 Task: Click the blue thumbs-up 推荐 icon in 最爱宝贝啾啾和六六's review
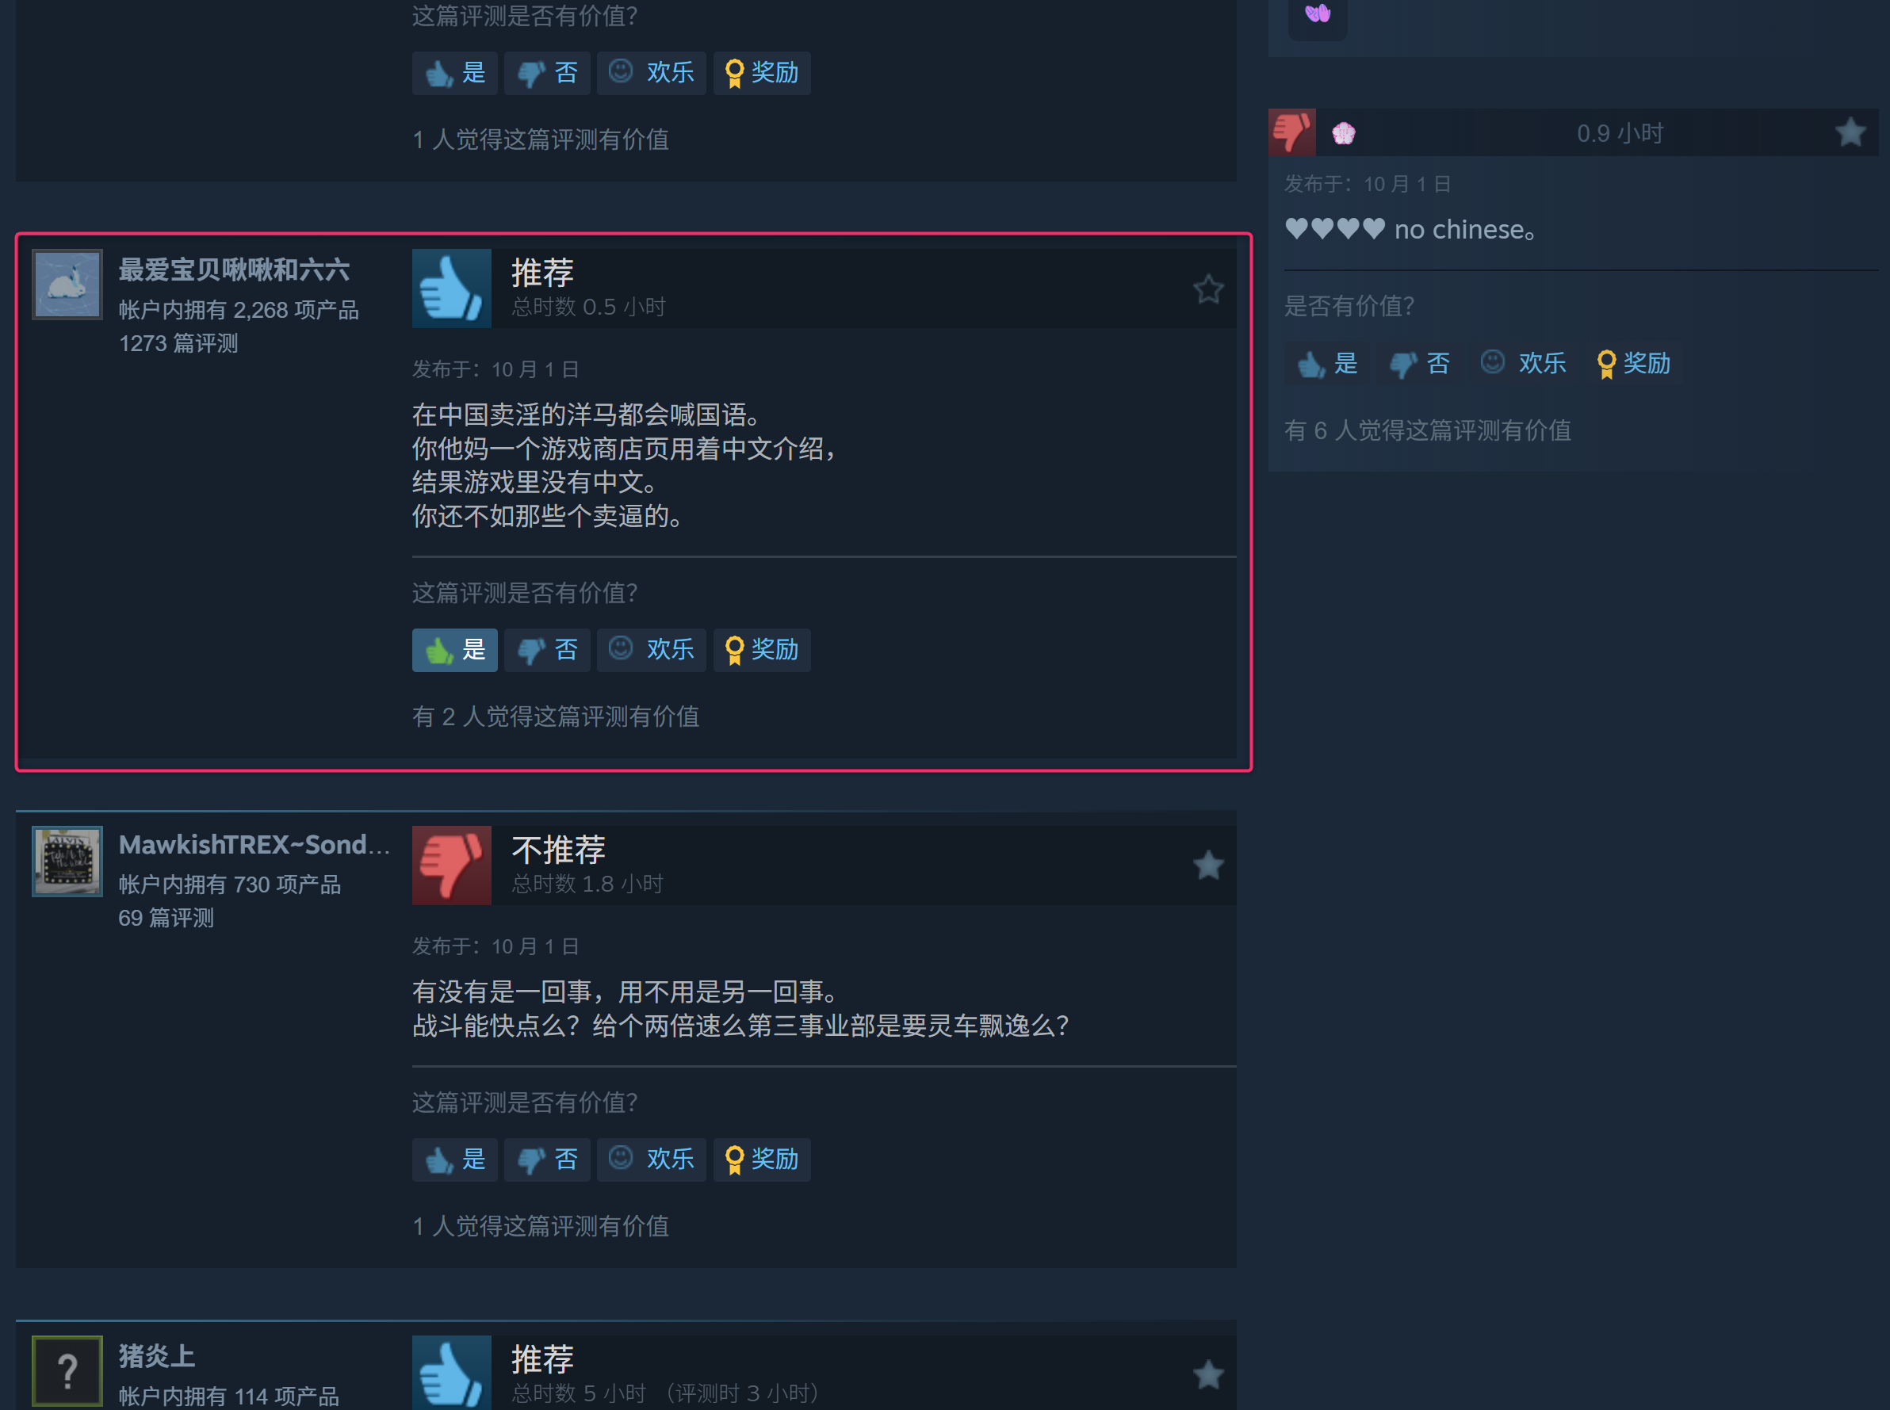452,288
